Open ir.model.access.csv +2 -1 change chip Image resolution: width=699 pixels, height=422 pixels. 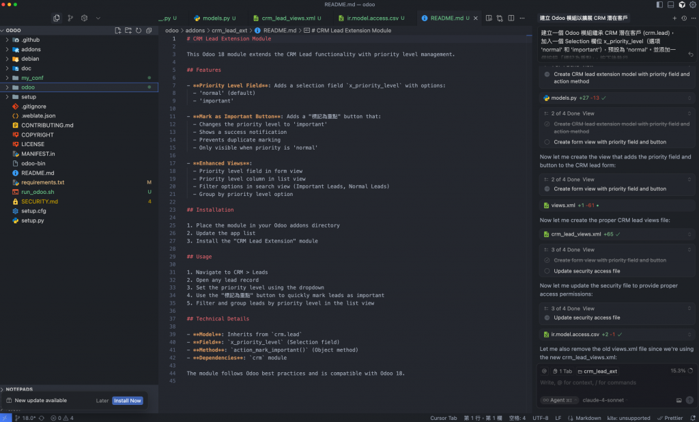[617, 335]
